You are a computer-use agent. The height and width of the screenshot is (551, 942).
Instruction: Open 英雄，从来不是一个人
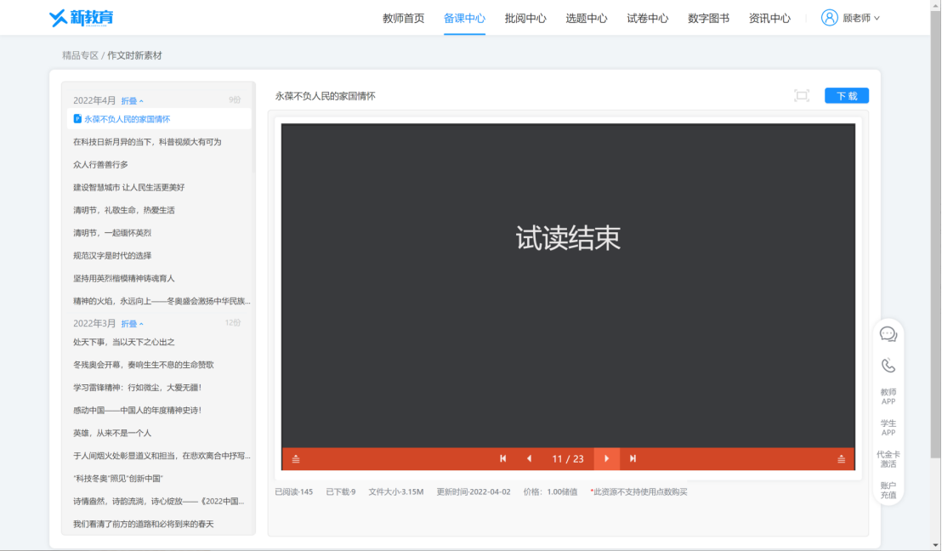112,433
